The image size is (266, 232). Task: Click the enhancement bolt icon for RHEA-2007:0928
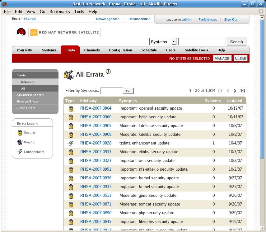(71, 143)
